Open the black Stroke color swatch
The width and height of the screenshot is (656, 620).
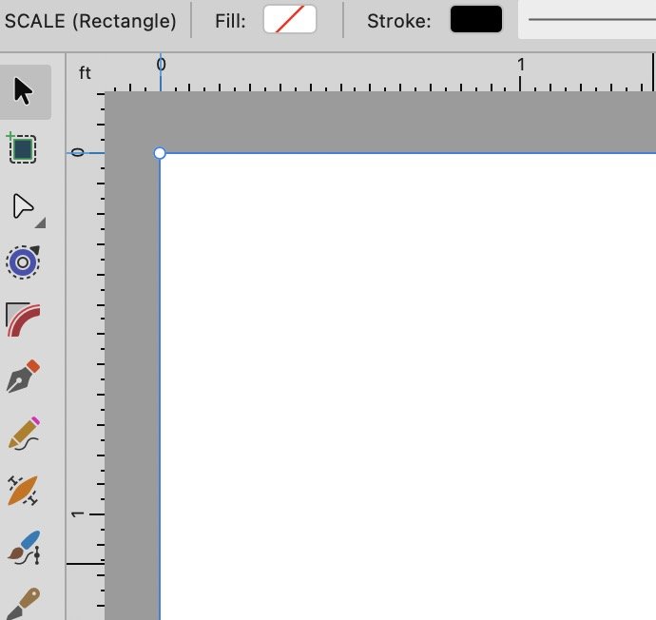476,19
